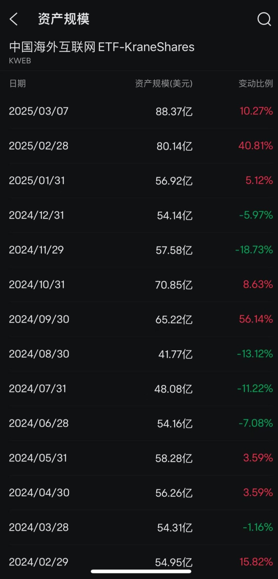The image size is (278, 579).
Task: Tap the 变动比例 column header
Action: (255, 84)
